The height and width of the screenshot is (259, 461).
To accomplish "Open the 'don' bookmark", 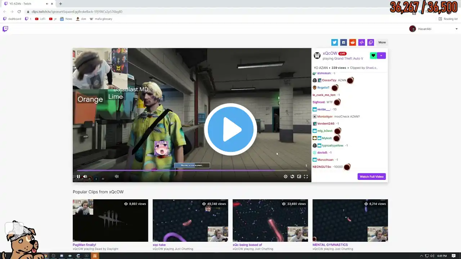I will pos(81,19).
